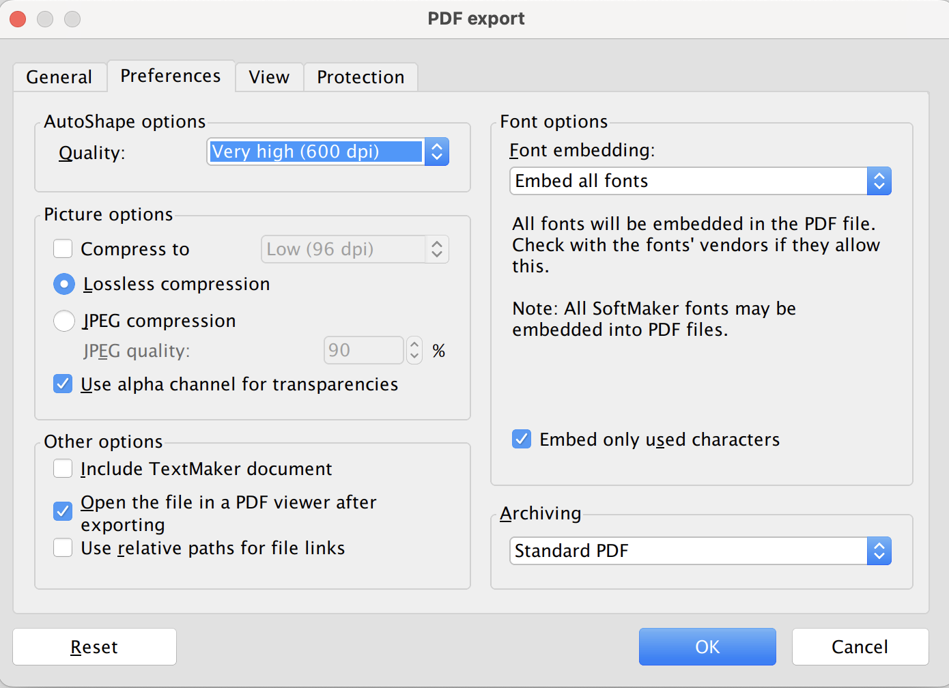Click Cancel to dismiss the dialog
The height and width of the screenshot is (688, 949).
pos(860,646)
